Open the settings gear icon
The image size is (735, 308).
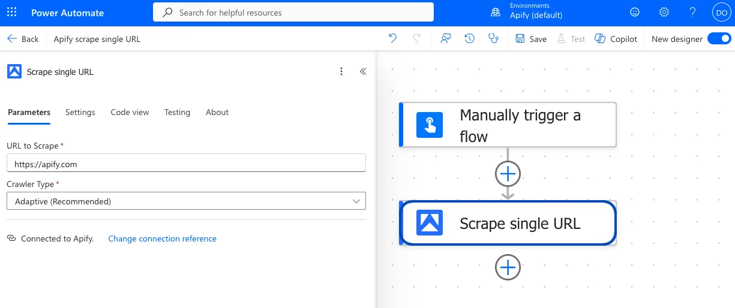[x=664, y=12]
